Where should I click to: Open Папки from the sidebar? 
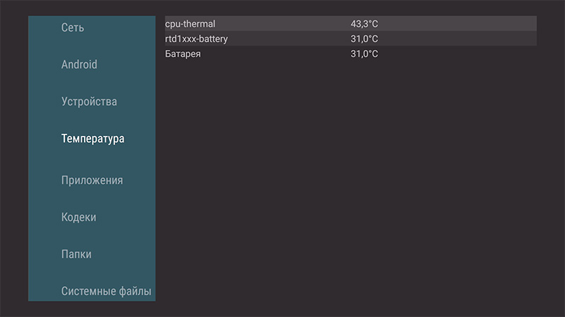[x=76, y=254]
